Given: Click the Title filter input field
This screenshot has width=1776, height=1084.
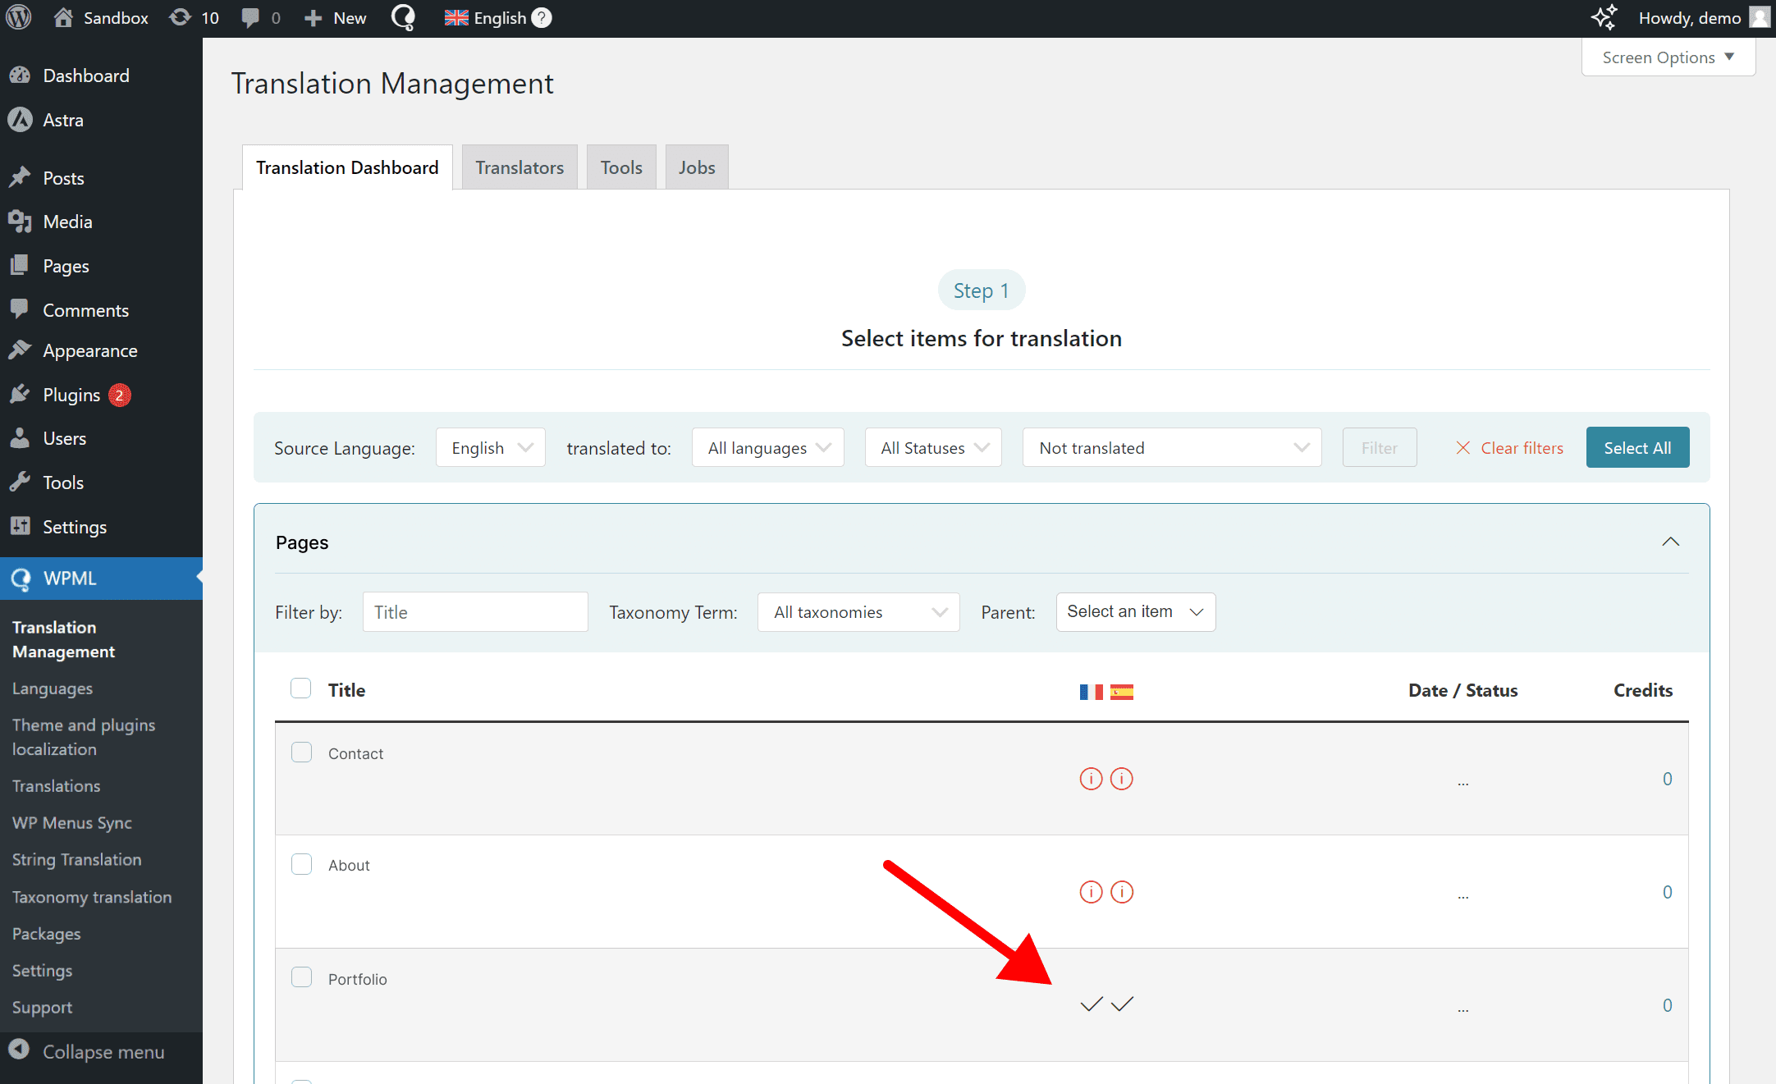Looking at the screenshot, I should 474,611.
